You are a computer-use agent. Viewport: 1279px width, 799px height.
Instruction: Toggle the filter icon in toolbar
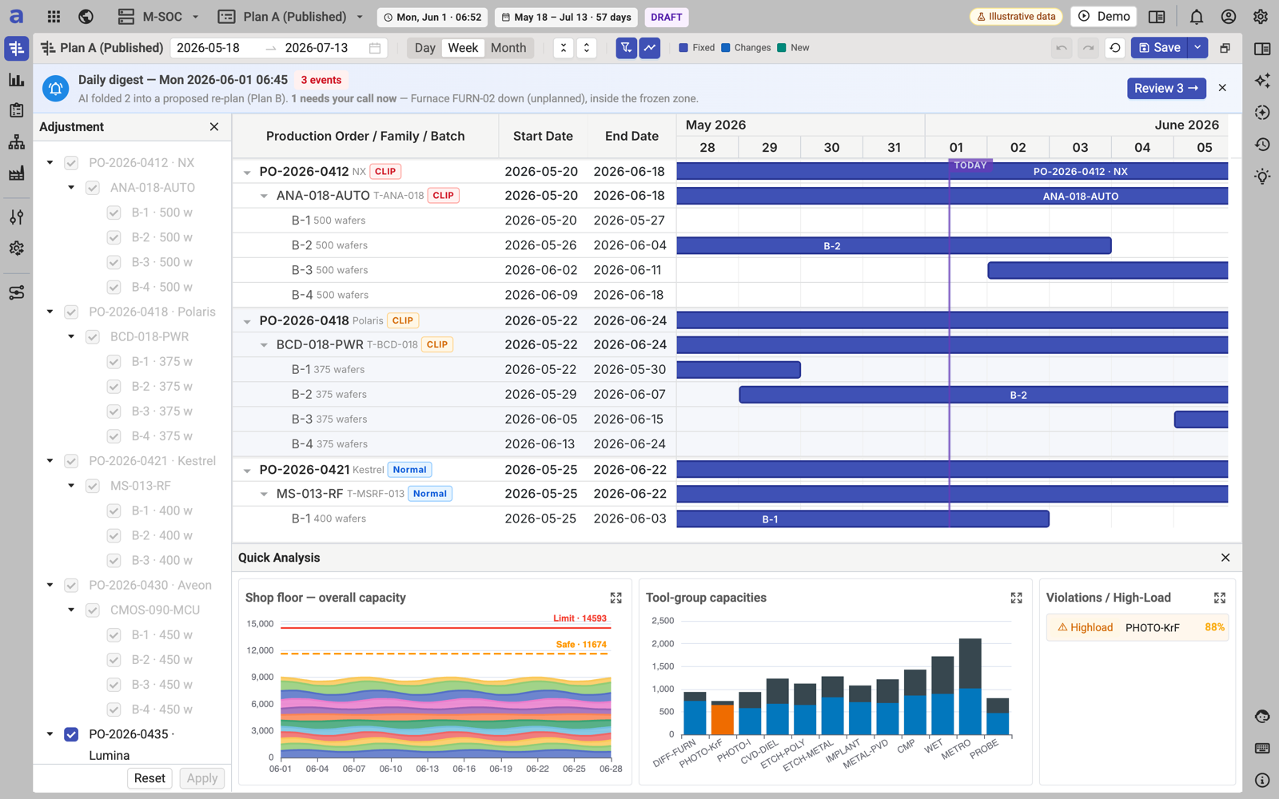click(627, 48)
